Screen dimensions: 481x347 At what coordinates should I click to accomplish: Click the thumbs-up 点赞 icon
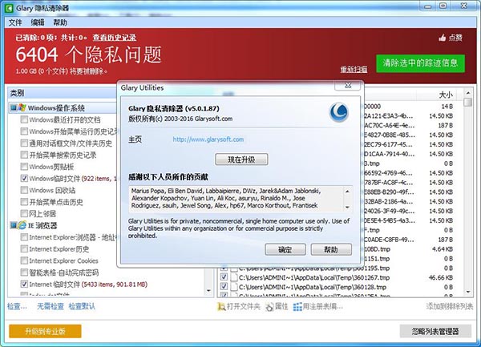pos(442,38)
